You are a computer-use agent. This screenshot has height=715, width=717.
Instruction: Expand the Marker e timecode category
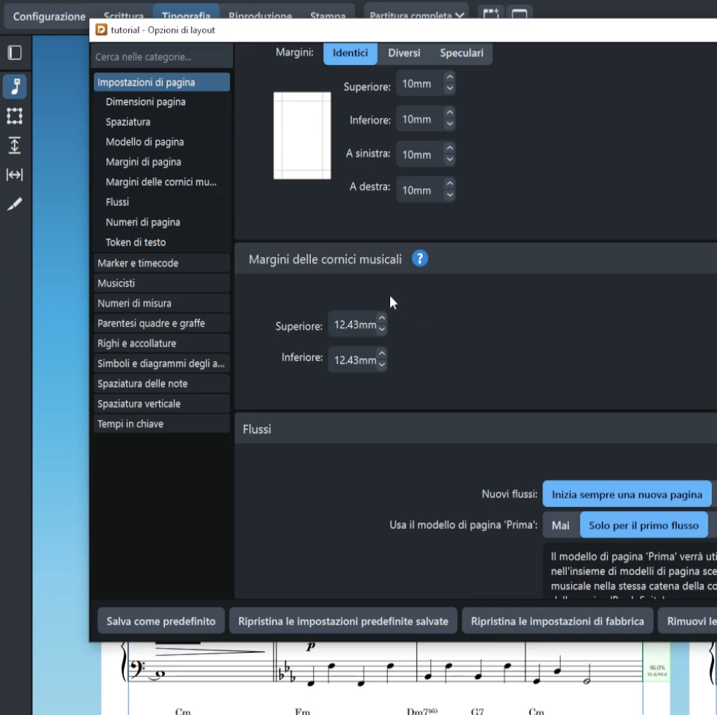coord(161,263)
